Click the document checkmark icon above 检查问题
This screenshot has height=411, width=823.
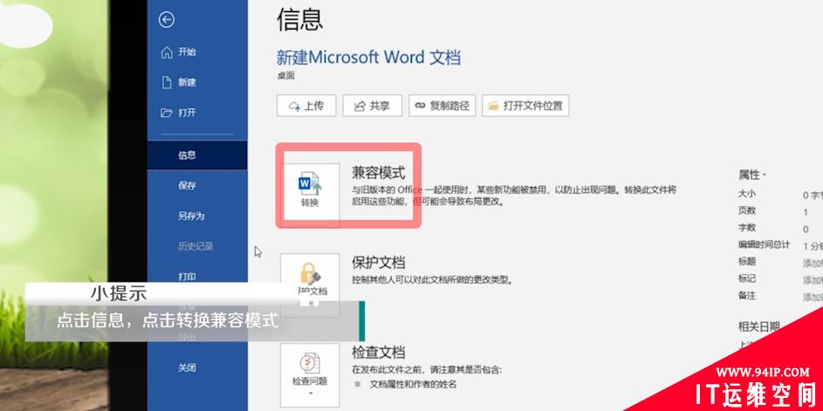[310, 363]
